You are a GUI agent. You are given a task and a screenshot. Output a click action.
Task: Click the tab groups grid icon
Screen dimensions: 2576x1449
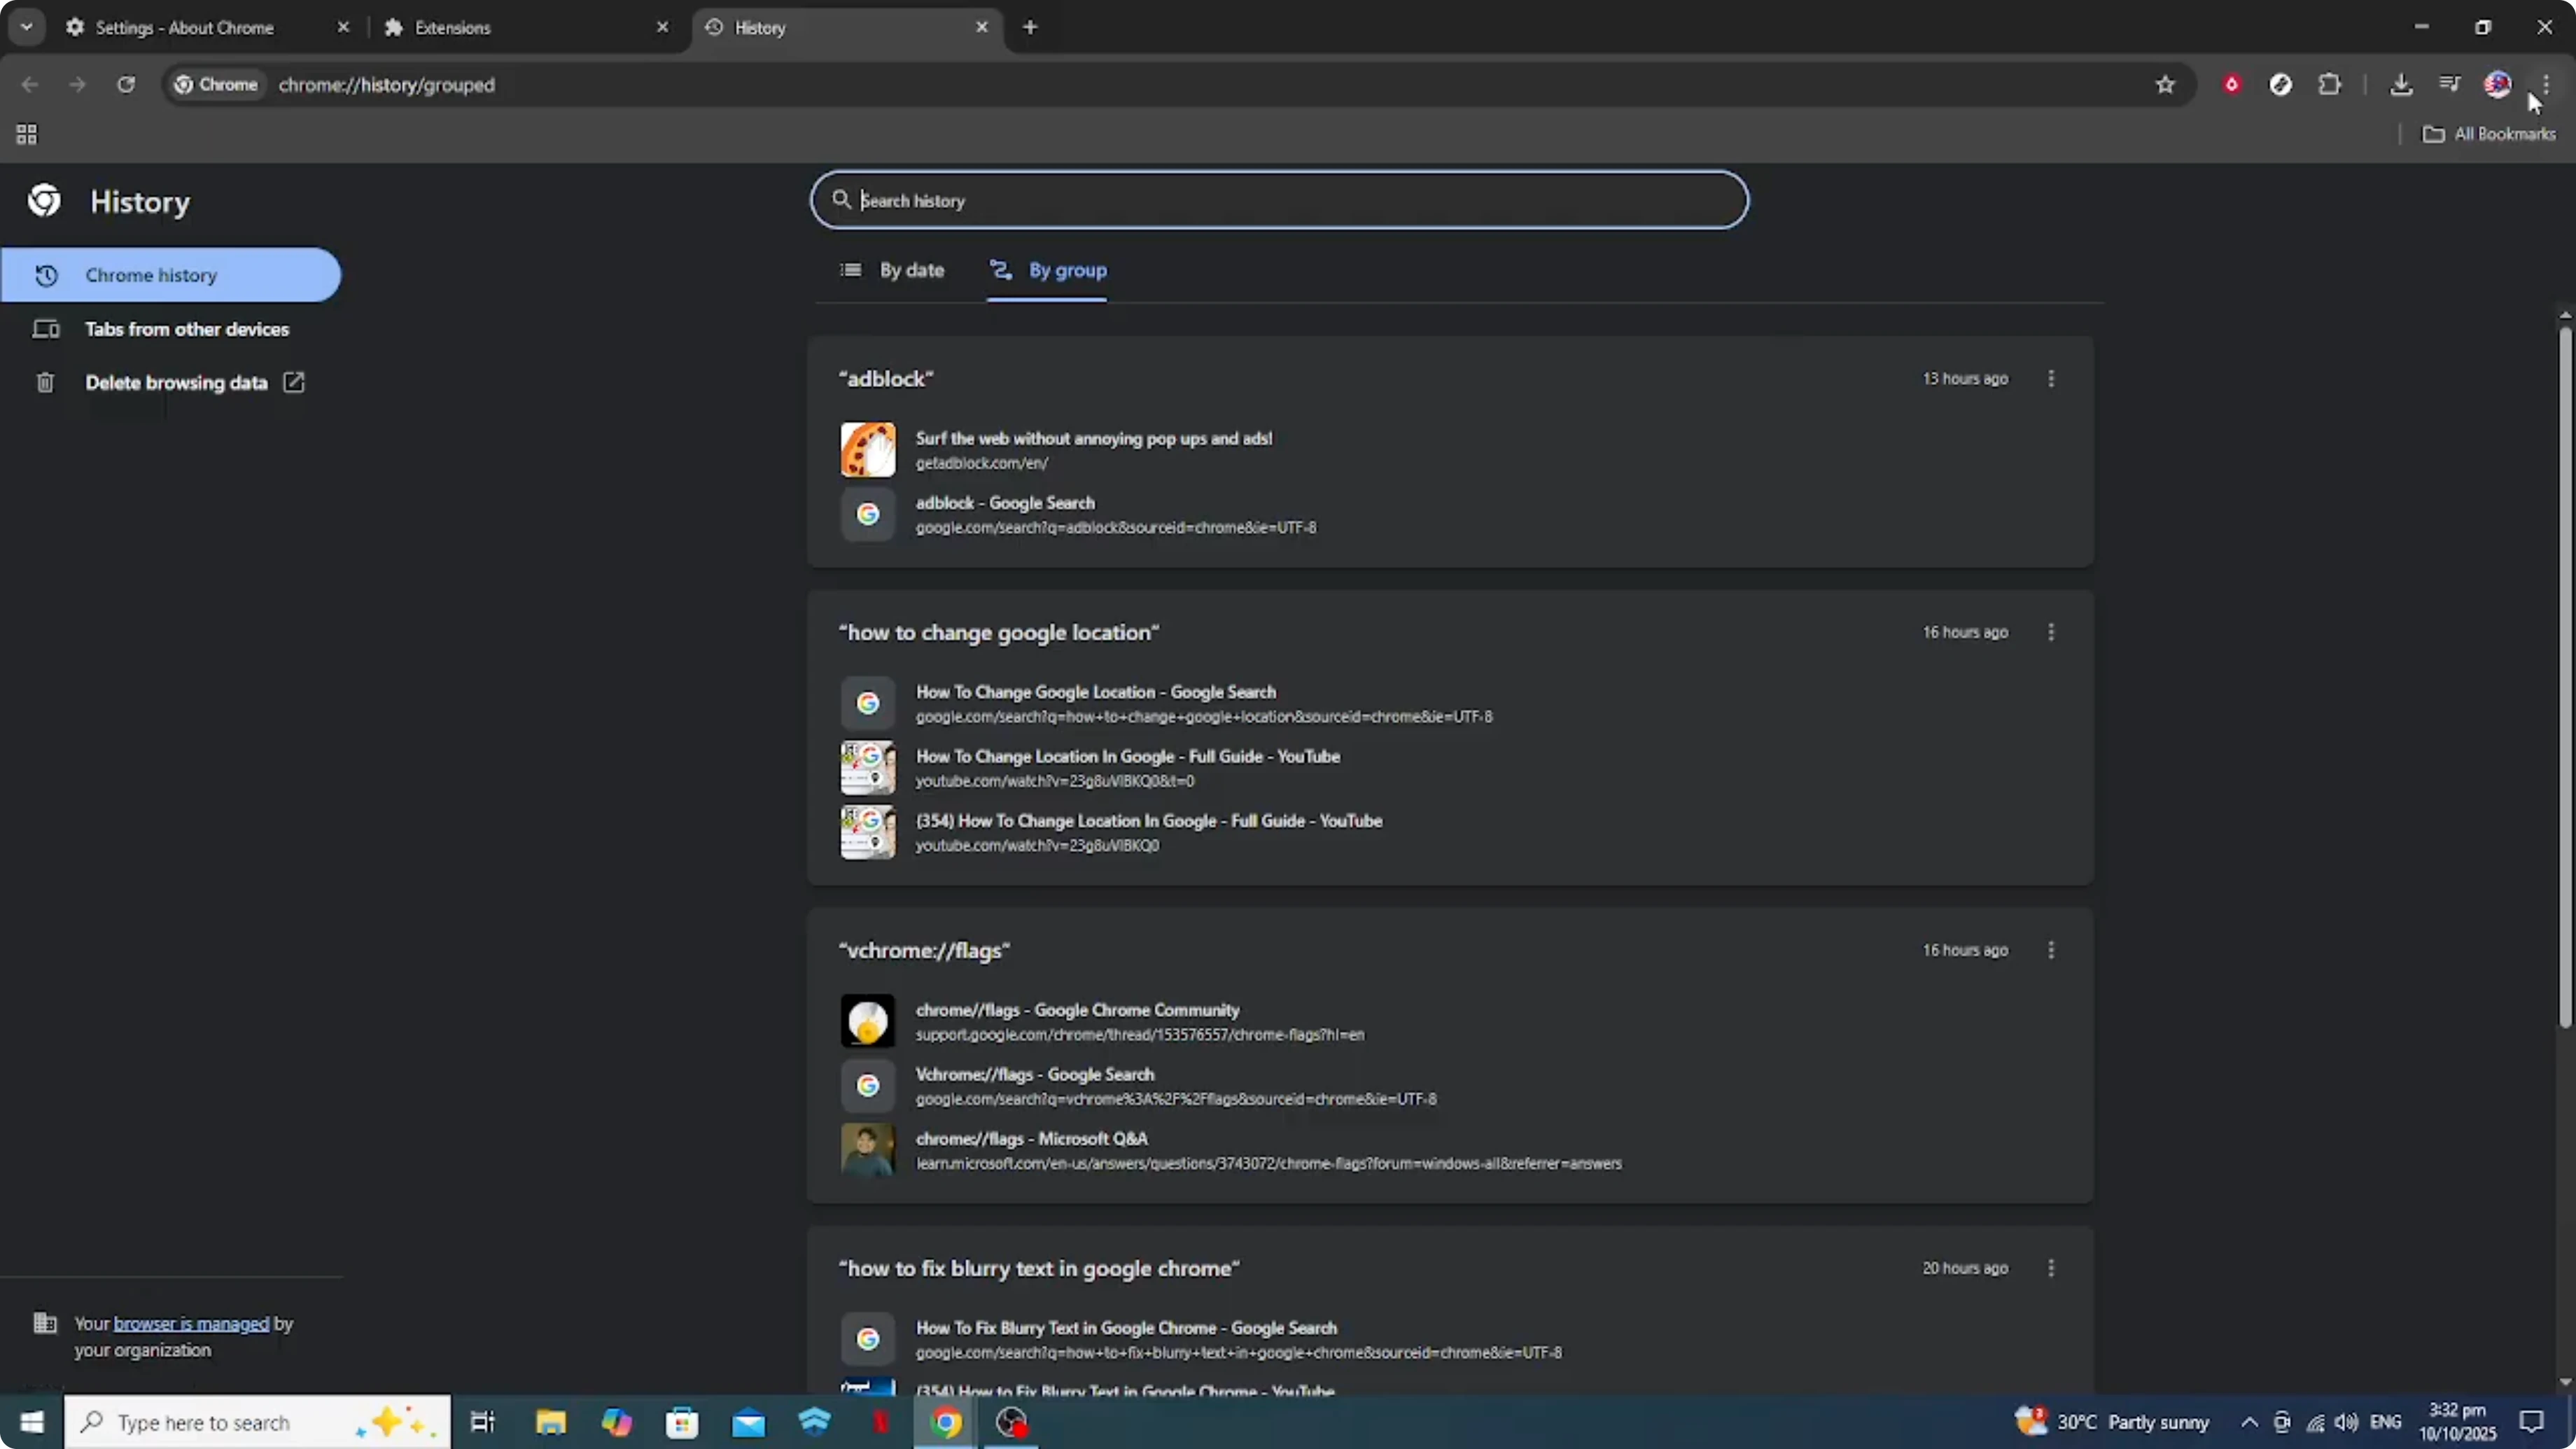tap(26, 134)
